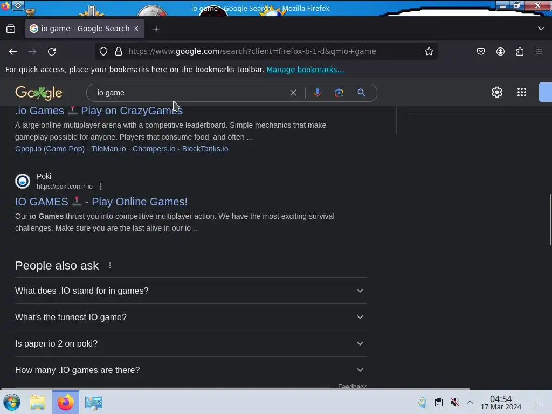Image resolution: width=552 pixels, height=414 pixels.
Task: Open the poki.com › io URL line
Action: [x=65, y=187]
